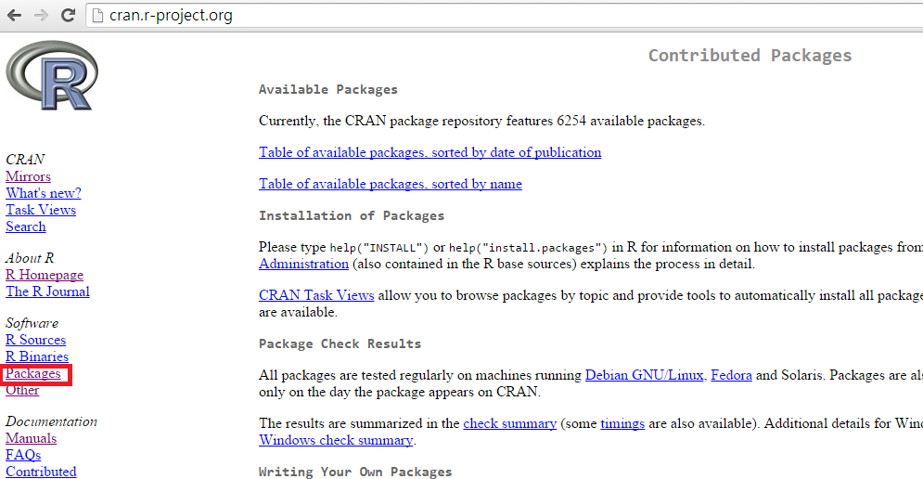Navigate to R Binaries
Viewport: 923px width, 479px height.
coord(37,356)
